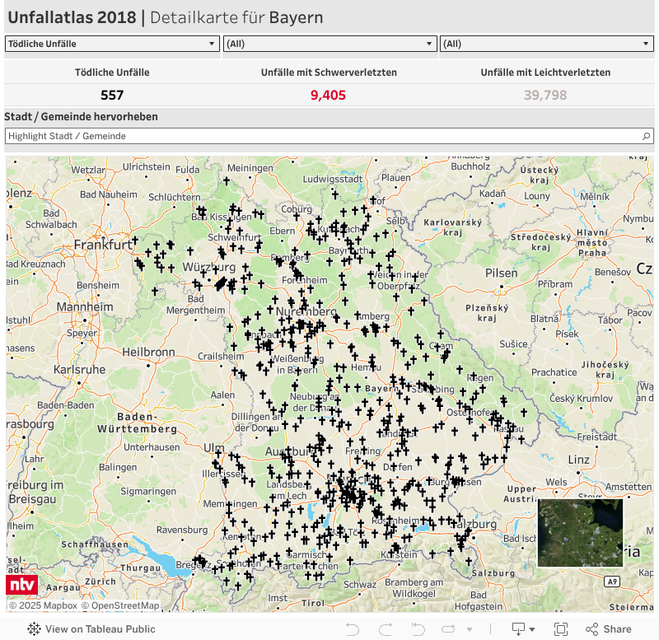Enter full screen mode

[x=561, y=629]
